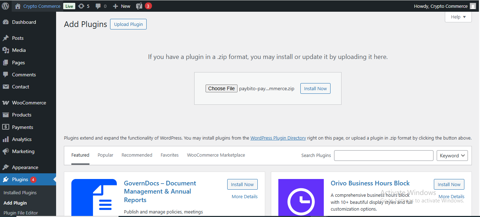Click the Crypto Commerce site name
Viewport: 480px width, 217px height.
[x=42, y=6]
